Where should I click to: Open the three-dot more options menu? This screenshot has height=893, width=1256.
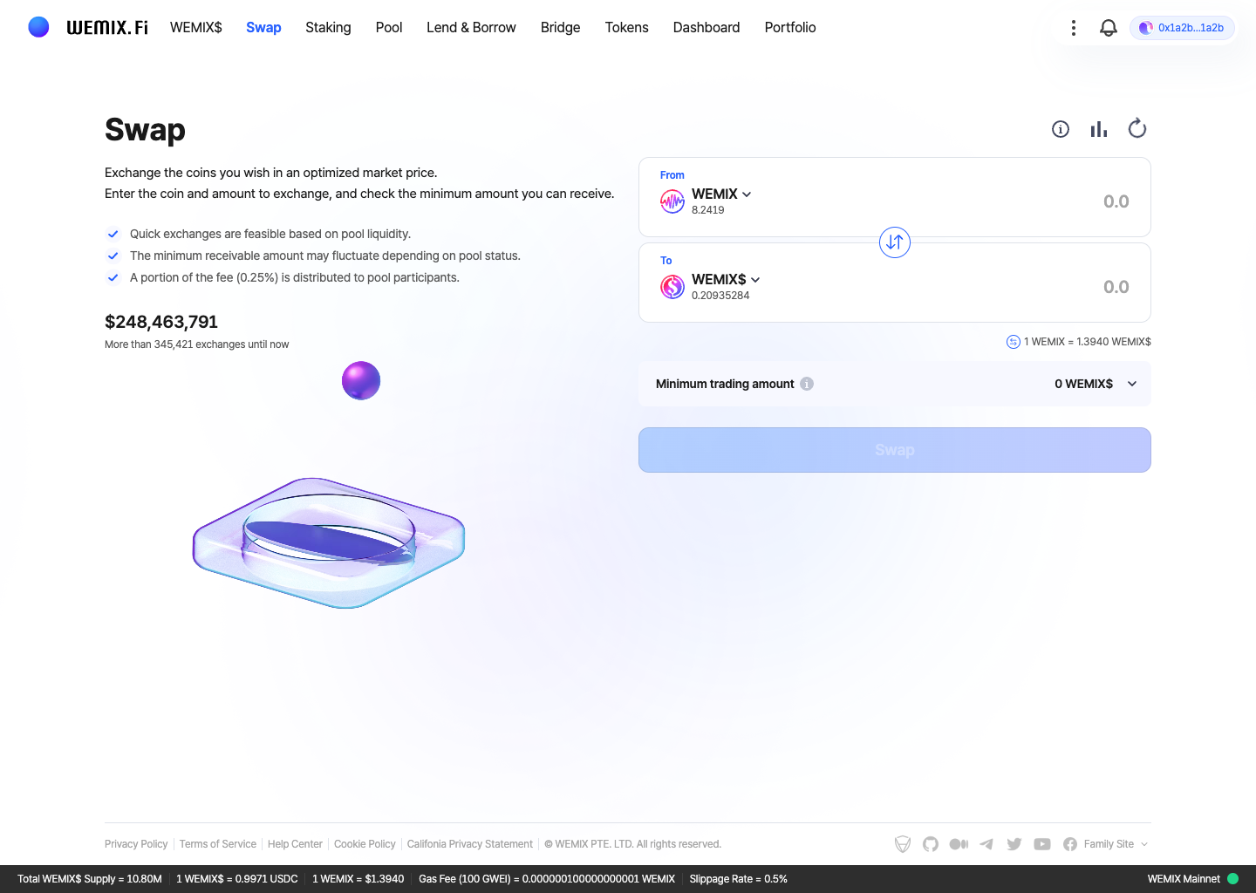pos(1074,28)
